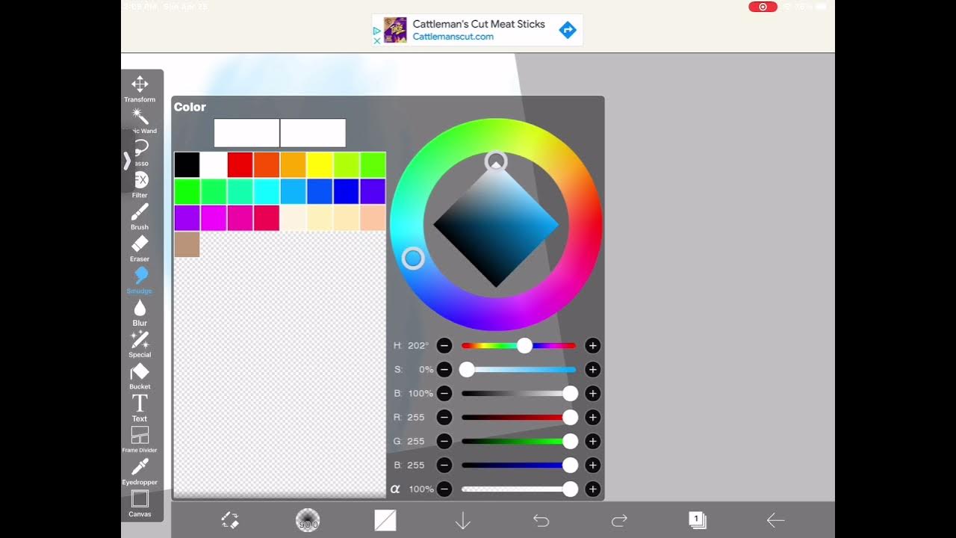
Task: Click the alpha opacity slider track
Action: point(518,489)
